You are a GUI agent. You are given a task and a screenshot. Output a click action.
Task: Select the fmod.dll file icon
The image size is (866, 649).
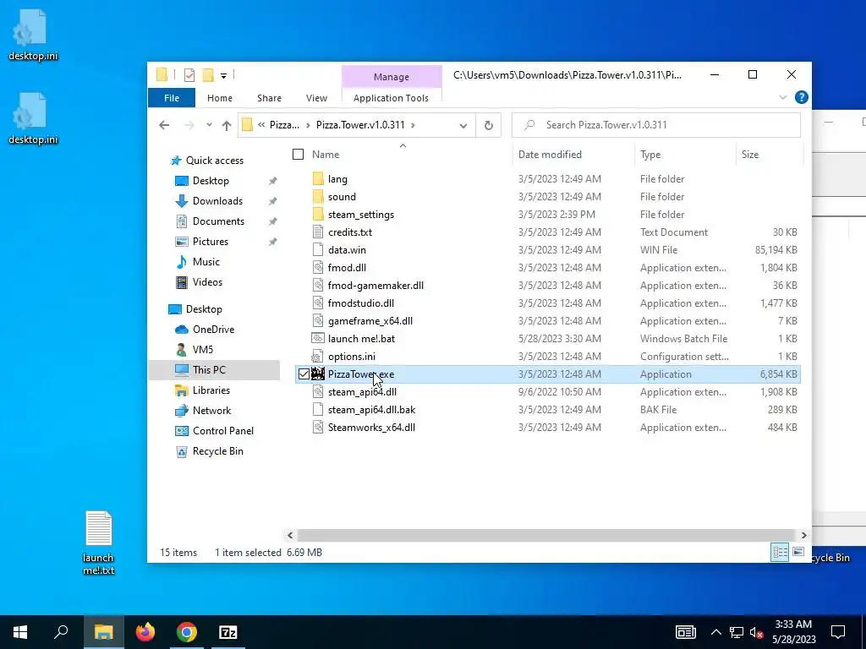point(318,268)
